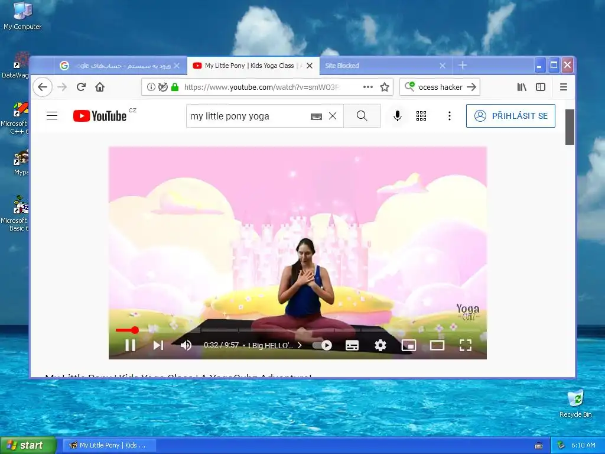Open YouTube apps grid menu
The width and height of the screenshot is (605, 454).
(x=421, y=116)
